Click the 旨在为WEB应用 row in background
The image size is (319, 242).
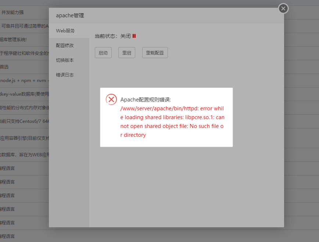pos(24,155)
